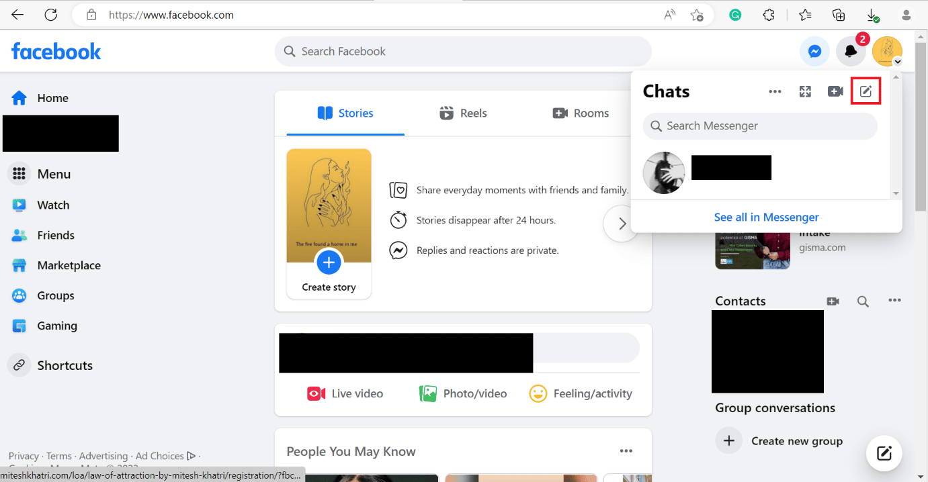Image resolution: width=928 pixels, height=482 pixels.
Task: Compose a new message with the pencil icon
Action: (866, 91)
